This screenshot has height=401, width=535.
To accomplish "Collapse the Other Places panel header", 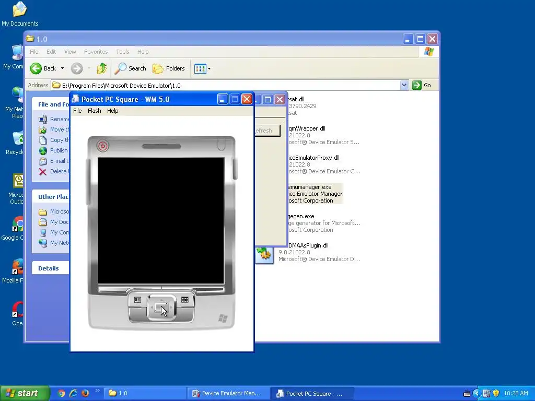I will (x=51, y=197).
